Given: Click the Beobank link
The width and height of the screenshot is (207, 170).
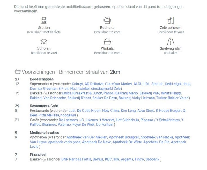Looking at the screenshot, I should click(152, 159).
